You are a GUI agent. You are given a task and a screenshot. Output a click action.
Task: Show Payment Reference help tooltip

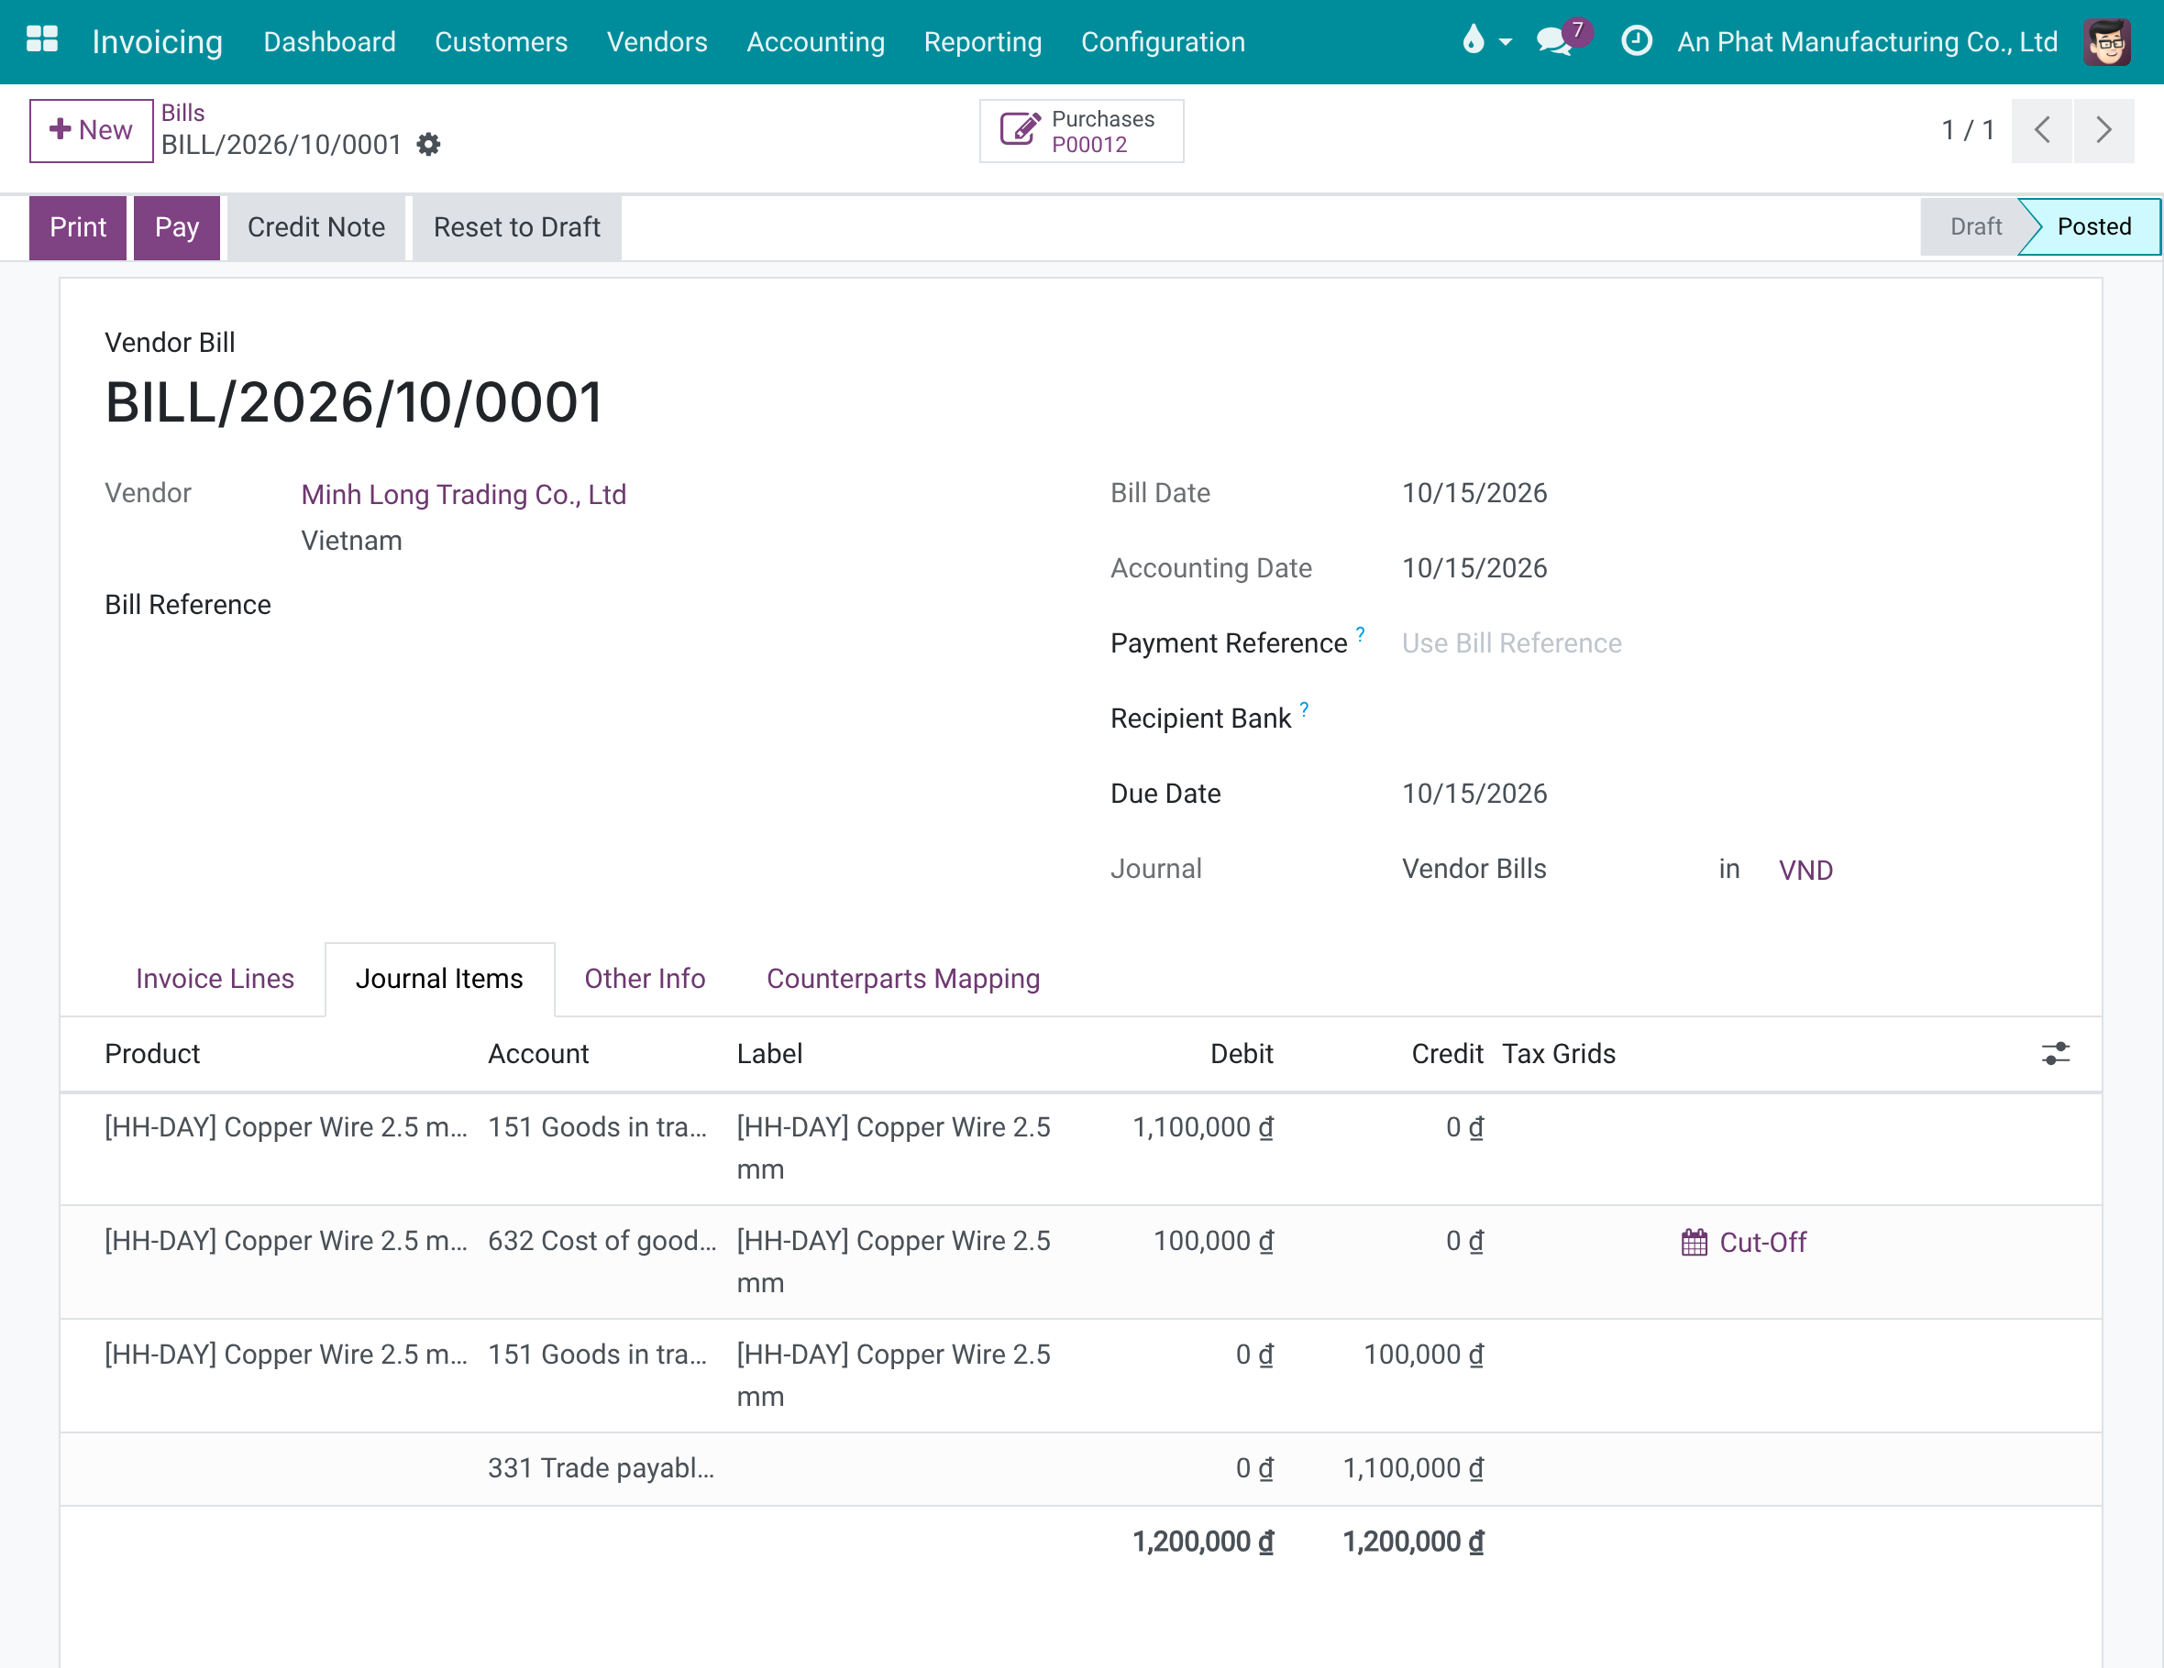coord(1361,633)
